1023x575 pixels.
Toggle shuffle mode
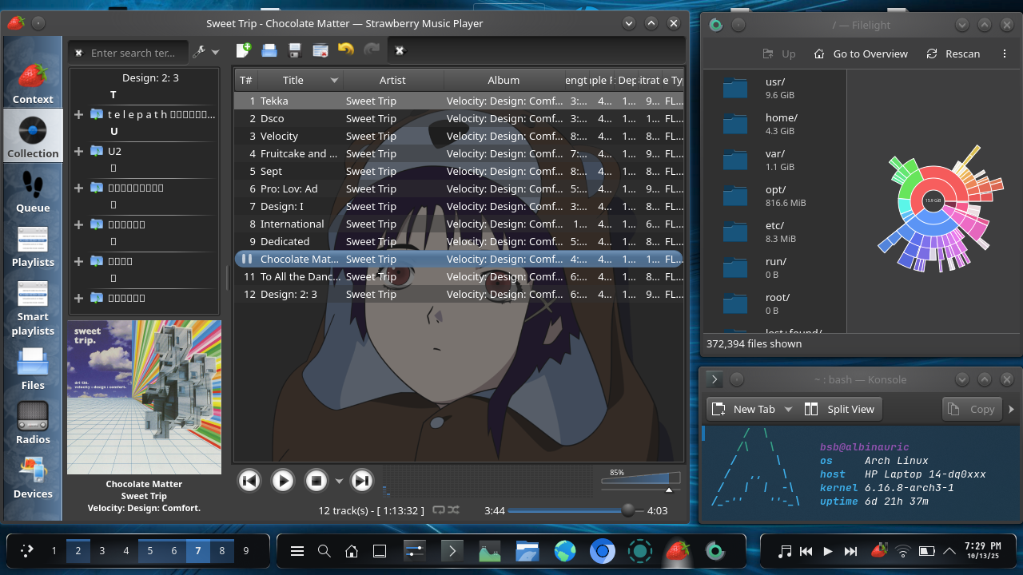[x=453, y=510]
